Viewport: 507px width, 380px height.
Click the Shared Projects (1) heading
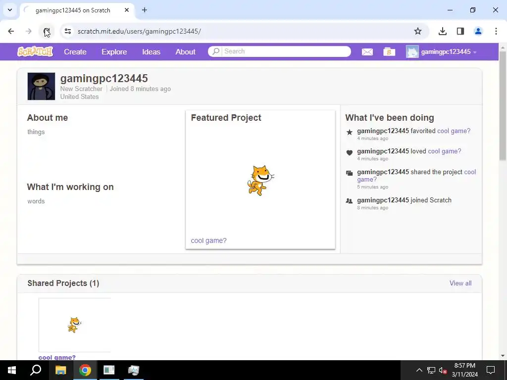click(63, 283)
